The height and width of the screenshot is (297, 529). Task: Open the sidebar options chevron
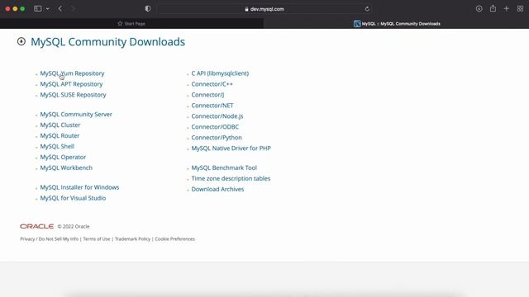tap(48, 9)
